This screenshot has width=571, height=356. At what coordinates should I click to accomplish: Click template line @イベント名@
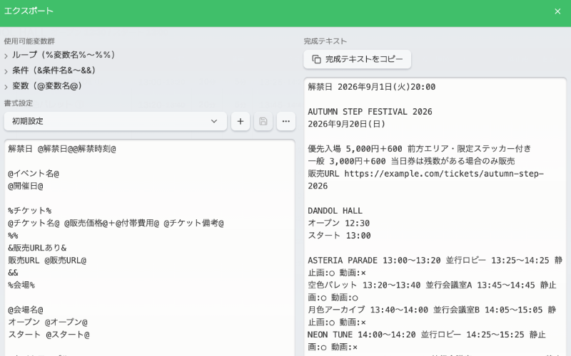[34, 174]
